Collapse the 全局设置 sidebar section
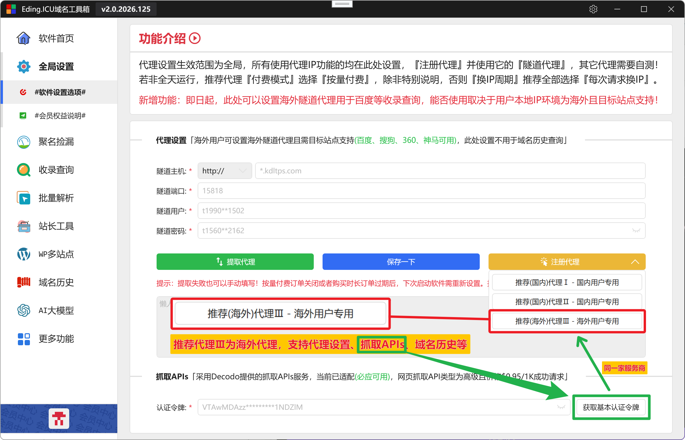This screenshot has height=440, width=685. pyautogui.click(x=56, y=67)
